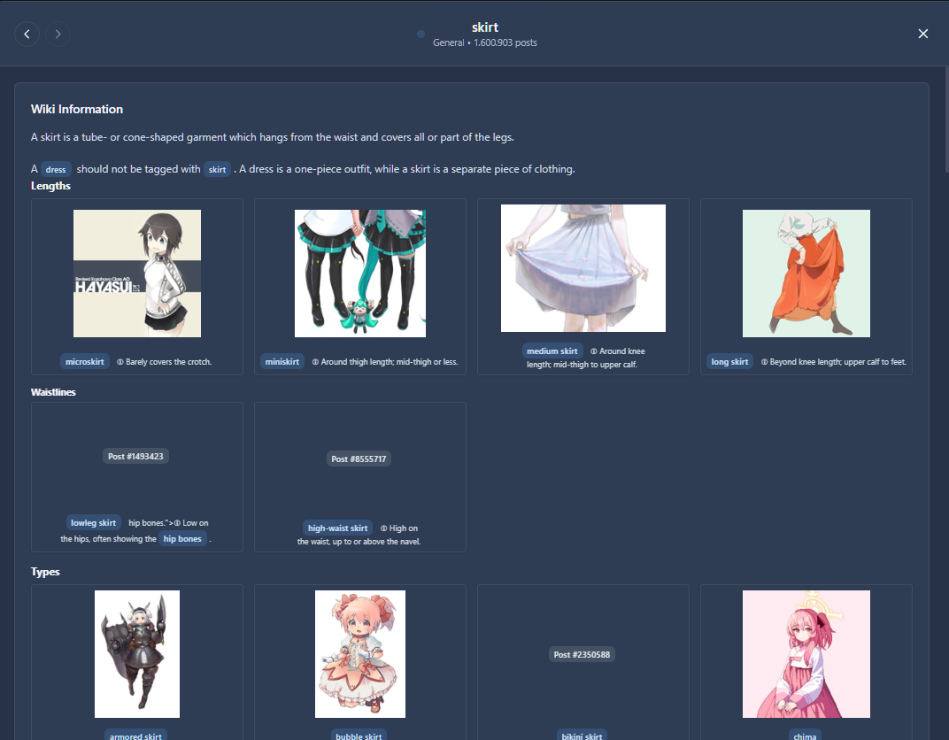Viewport: 949px width, 740px height.
Task: Click the Types section heading
Action: pyautogui.click(x=45, y=572)
